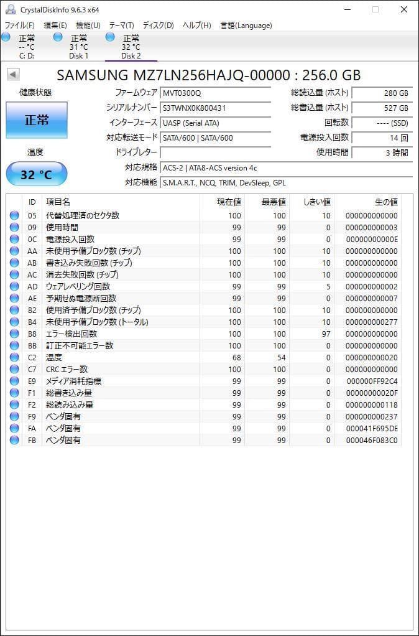Open the ディスク(D) menu
The height and width of the screenshot is (636, 419).
[158, 25]
